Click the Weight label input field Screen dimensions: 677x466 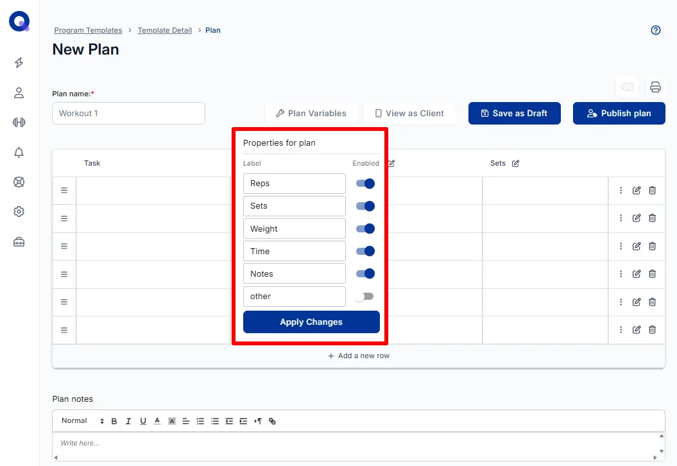click(x=295, y=229)
